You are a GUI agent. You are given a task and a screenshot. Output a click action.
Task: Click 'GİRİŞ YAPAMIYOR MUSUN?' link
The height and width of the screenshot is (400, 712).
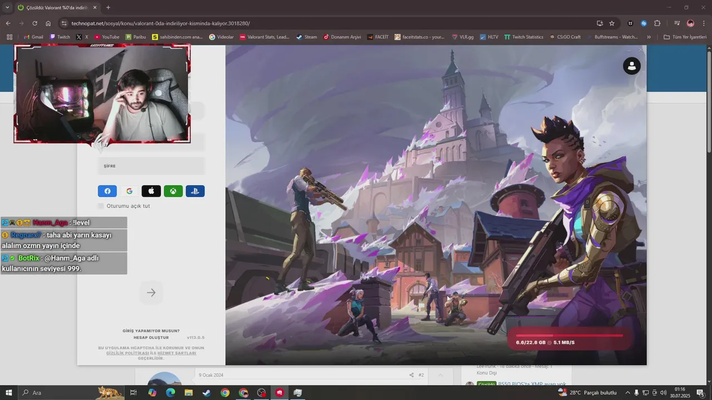pos(151,331)
